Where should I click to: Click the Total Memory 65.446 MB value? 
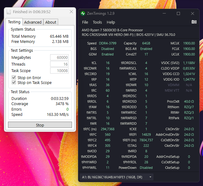click(59, 36)
